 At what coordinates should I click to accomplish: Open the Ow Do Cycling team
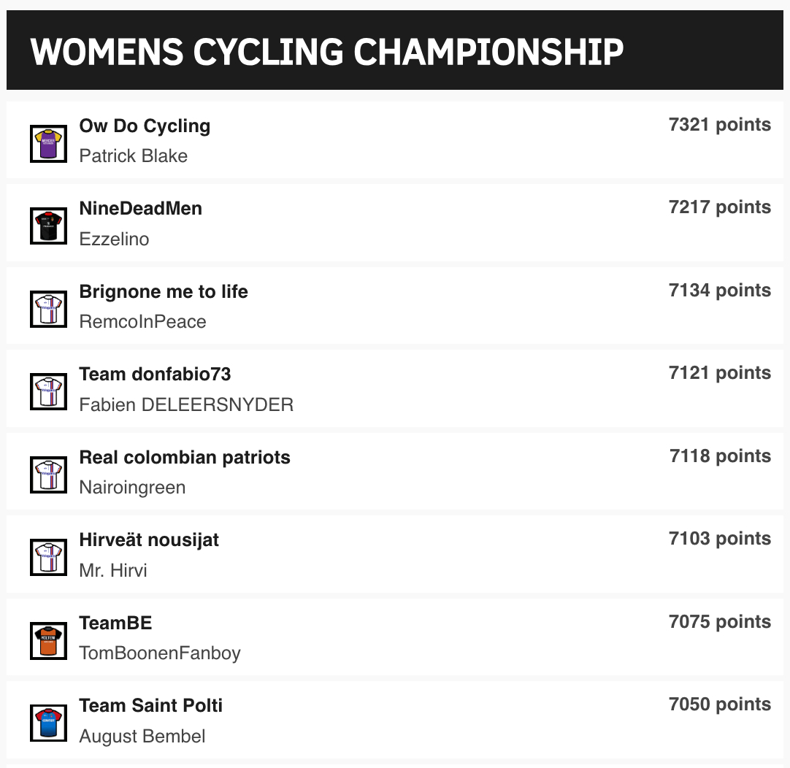coord(145,126)
